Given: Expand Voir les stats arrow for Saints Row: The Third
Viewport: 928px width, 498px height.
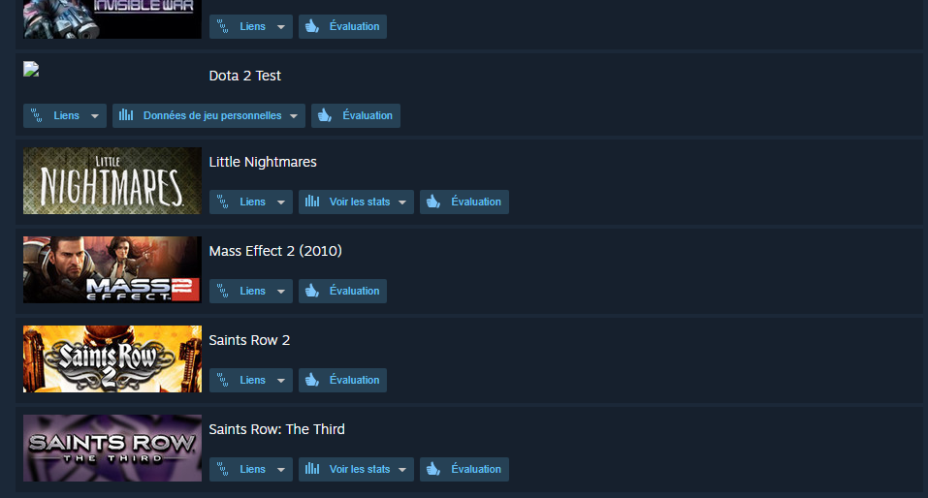Looking at the screenshot, I should pos(402,470).
